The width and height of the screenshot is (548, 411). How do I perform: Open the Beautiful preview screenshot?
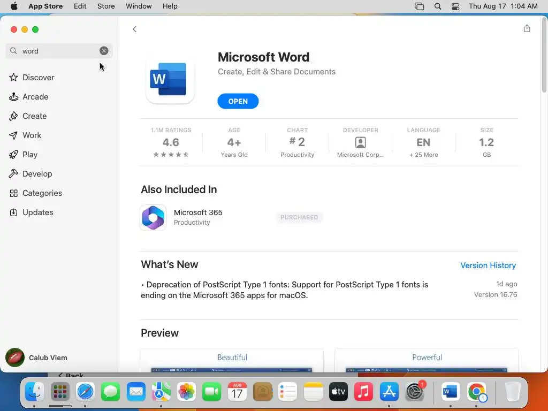coord(232,360)
